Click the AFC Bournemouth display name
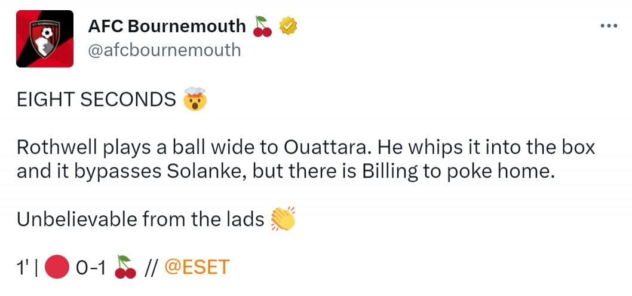Image resolution: width=632 pixels, height=296 pixels. pos(167,26)
